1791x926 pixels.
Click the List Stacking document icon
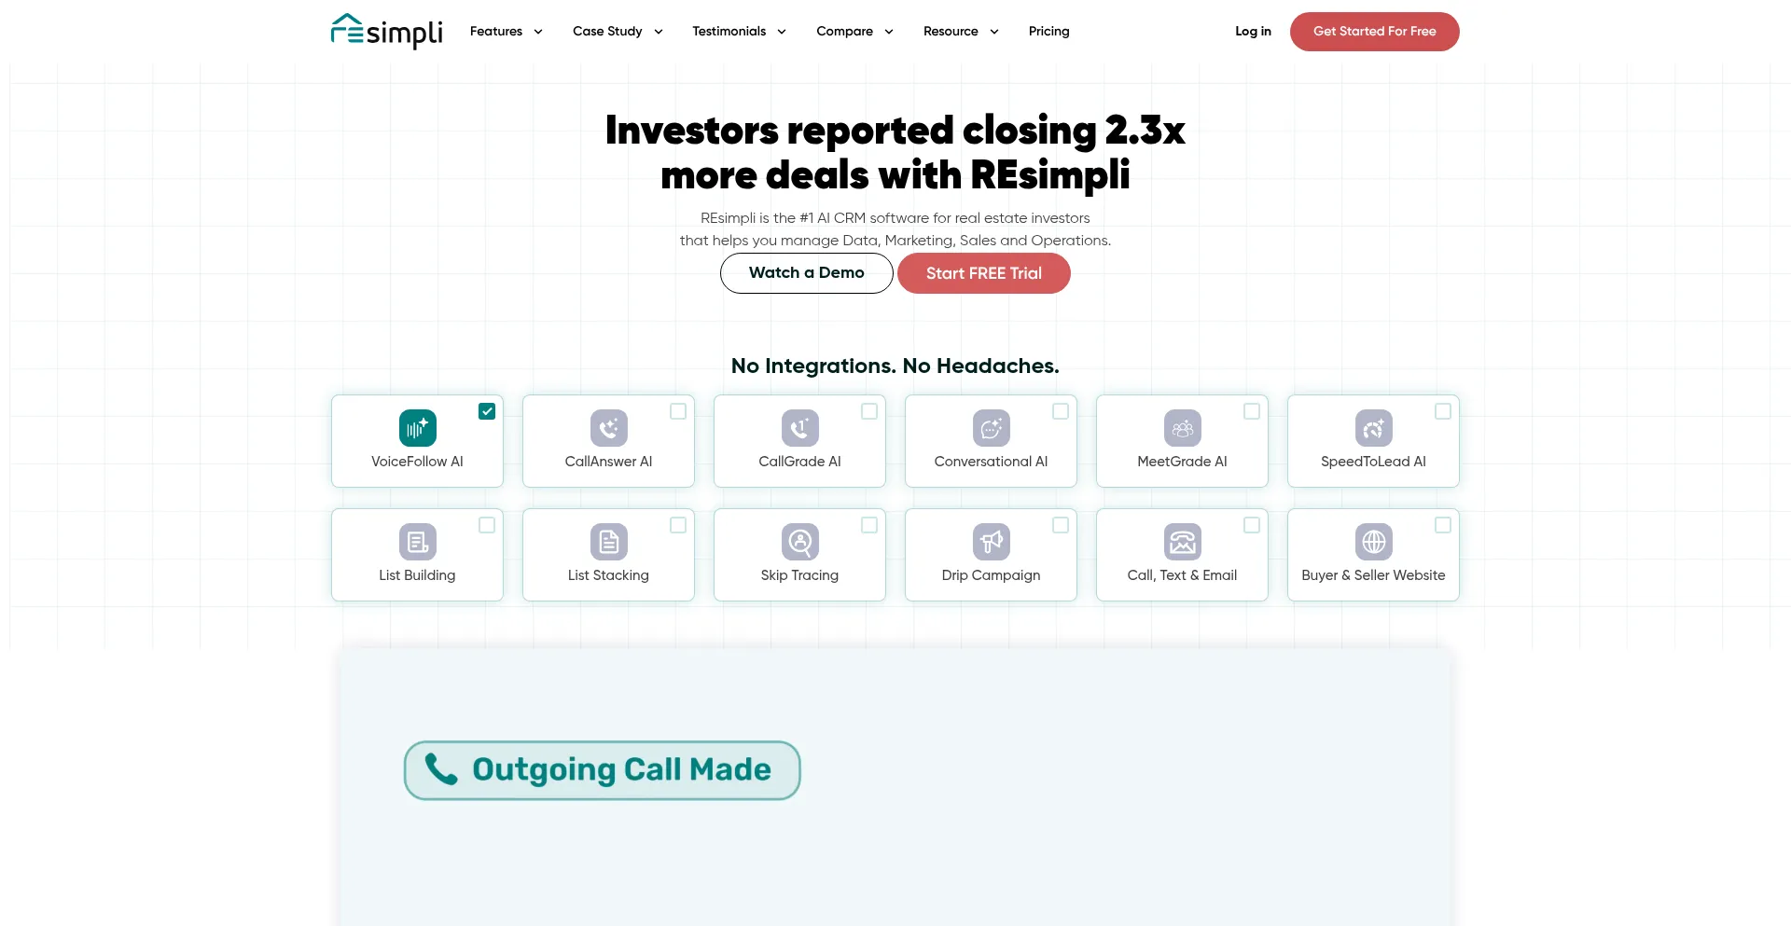coord(608,542)
